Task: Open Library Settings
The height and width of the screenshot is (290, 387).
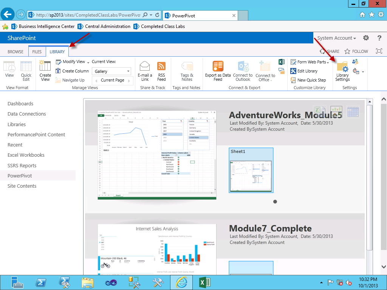Action: click(x=342, y=71)
